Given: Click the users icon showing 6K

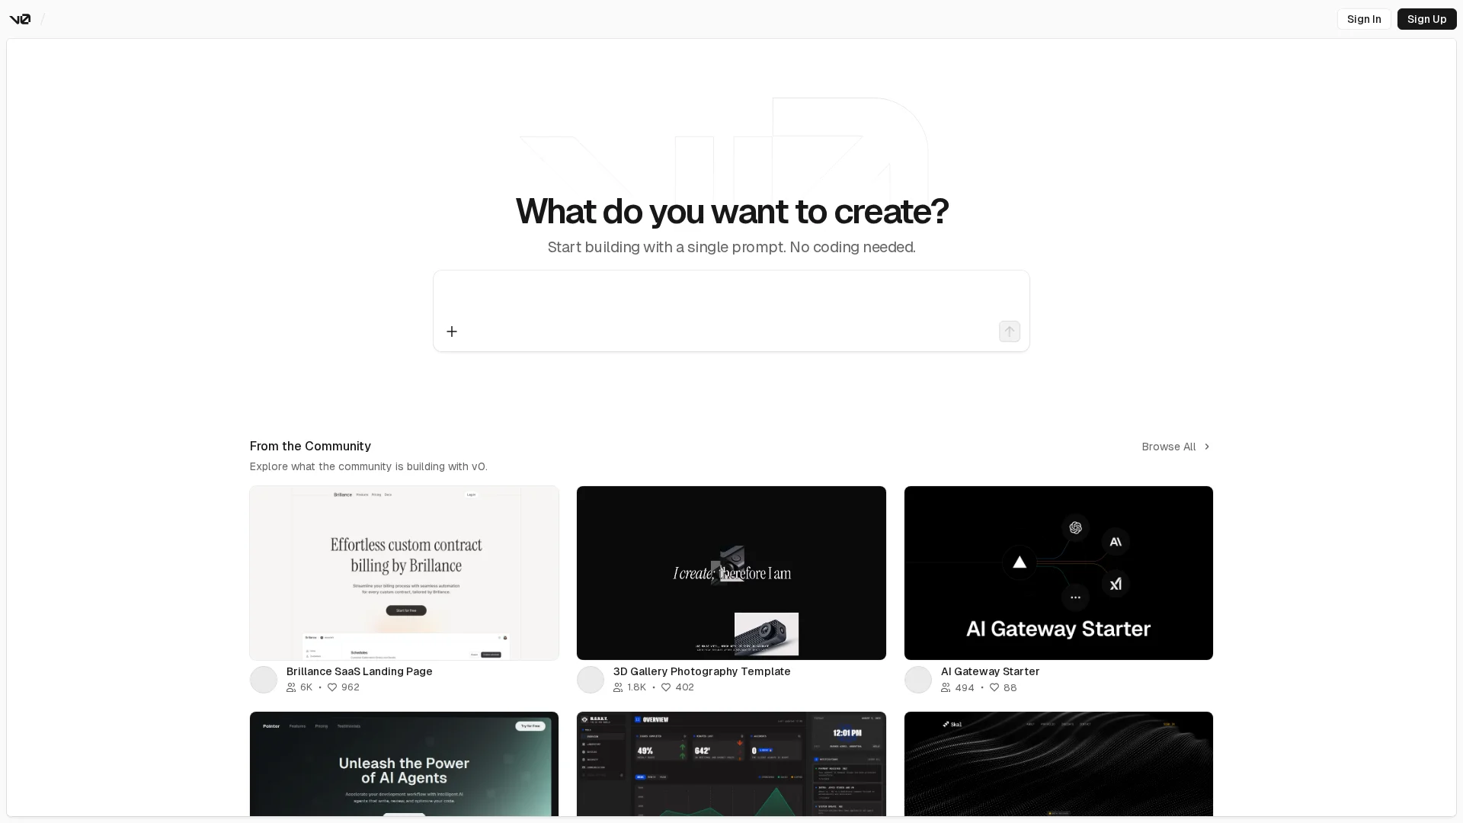Looking at the screenshot, I should 291,687.
